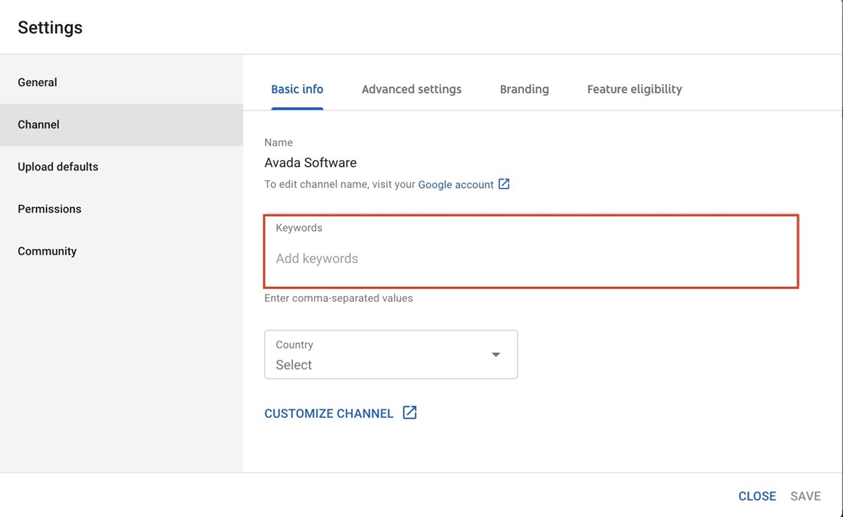Click the CUSTOMIZE CHANNEL link

pos(329,413)
